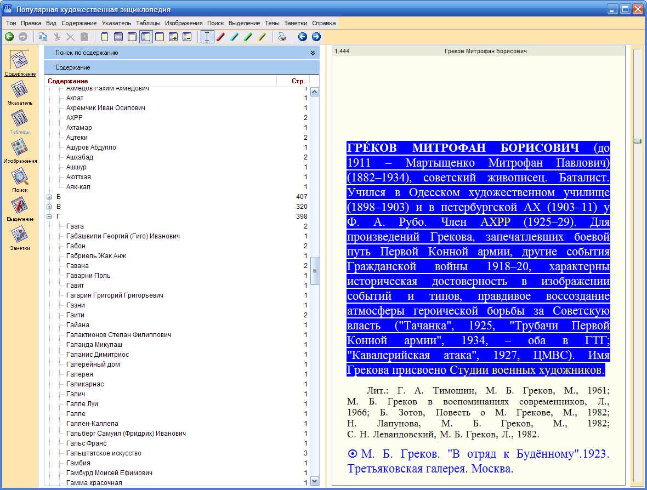Select the single-page view layout icon
Screen dimensions: 647x490
point(105,37)
